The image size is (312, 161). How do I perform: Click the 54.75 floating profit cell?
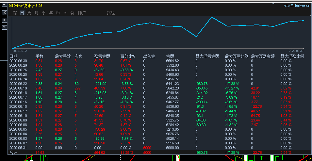255,116
